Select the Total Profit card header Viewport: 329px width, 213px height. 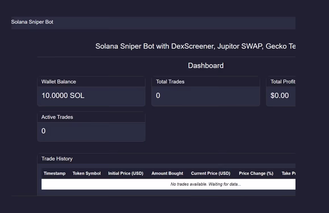click(x=281, y=82)
